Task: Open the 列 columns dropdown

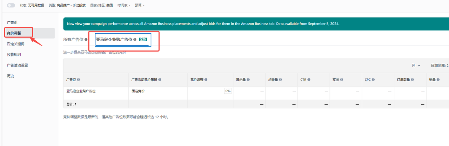Action: pos(416,65)
